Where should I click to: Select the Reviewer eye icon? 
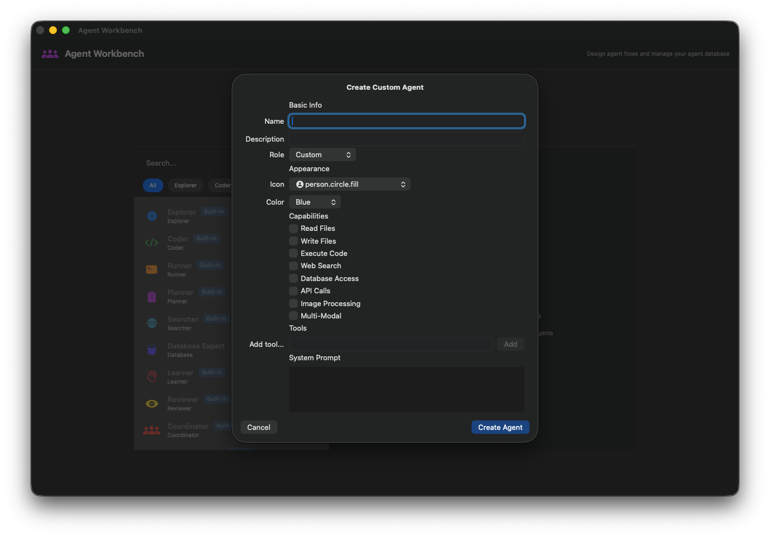coord(152,403)
